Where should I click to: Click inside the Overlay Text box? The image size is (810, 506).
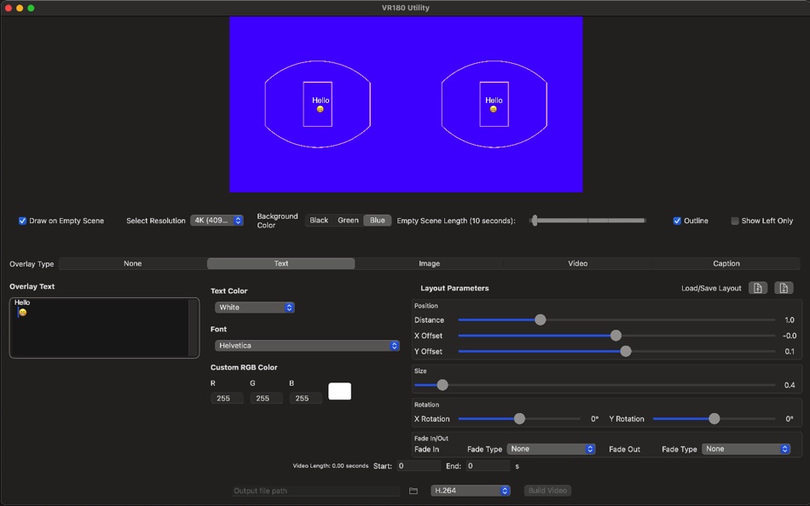tap(99, 328)
